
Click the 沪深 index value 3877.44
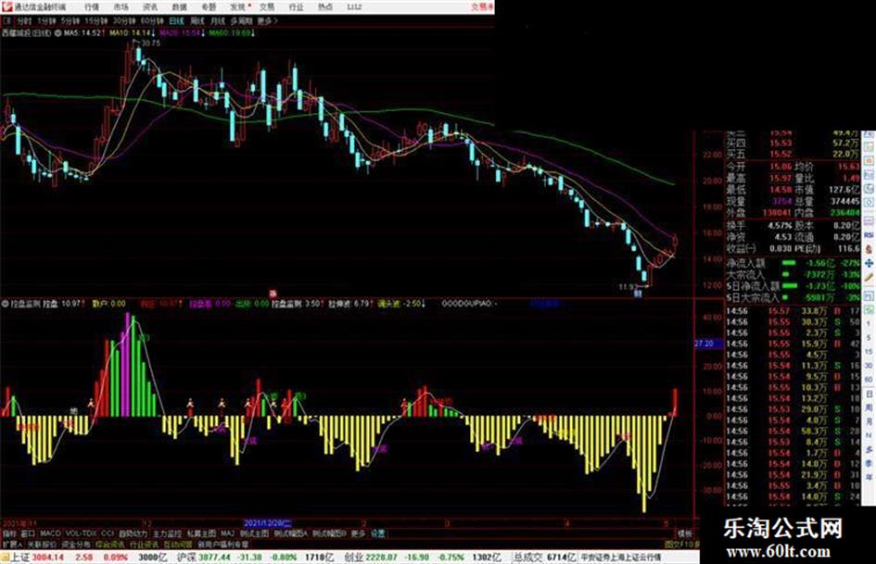(x=216, y=557)
